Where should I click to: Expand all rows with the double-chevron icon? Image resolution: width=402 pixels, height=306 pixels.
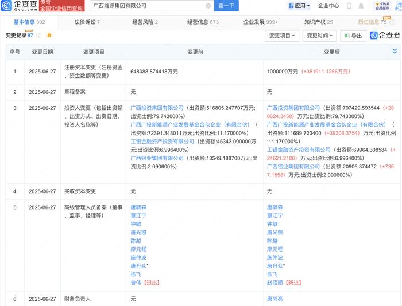(395, 51)
